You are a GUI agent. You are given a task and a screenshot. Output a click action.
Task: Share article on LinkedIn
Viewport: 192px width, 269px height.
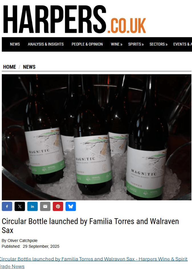click(32, 206)
